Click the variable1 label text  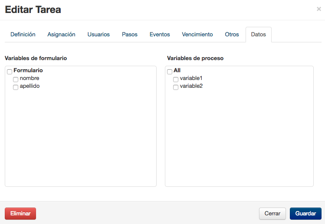click(191, 78)
